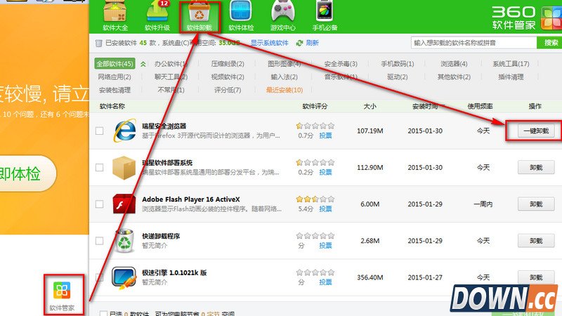Click 卸载 for 瑞星软件部署系统

(536, 167)
